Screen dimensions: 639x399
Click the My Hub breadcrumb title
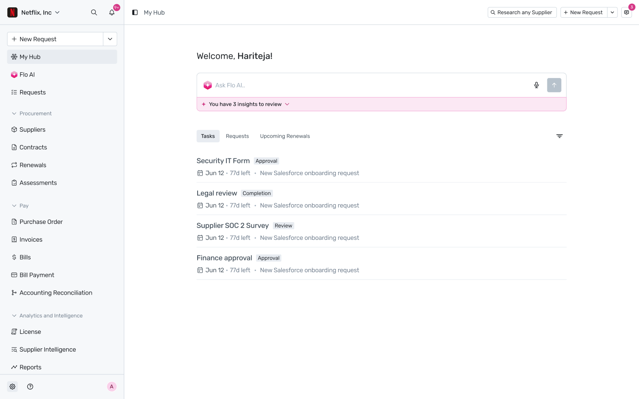[x=154, y=13]
